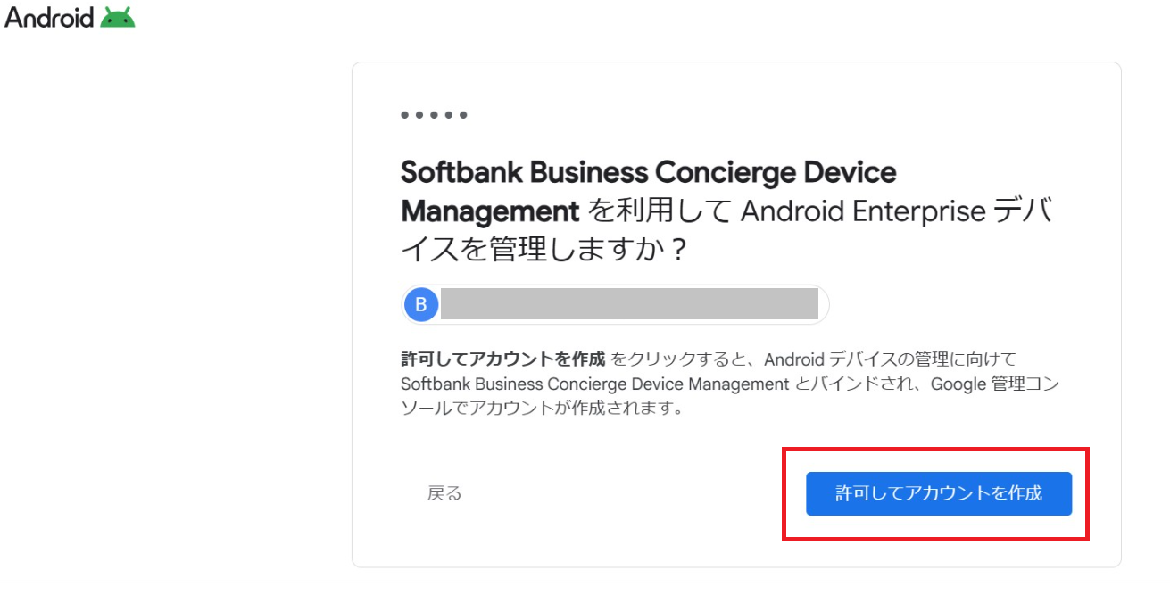The image size is (1170, 595).
Task: Click the first progress dot
Action: coord(405,115)
